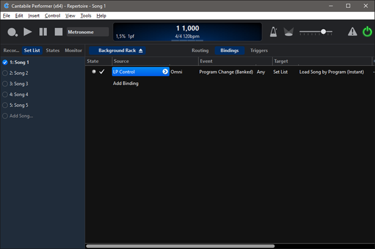Select the Bindings tab

[x=229, y=50]
